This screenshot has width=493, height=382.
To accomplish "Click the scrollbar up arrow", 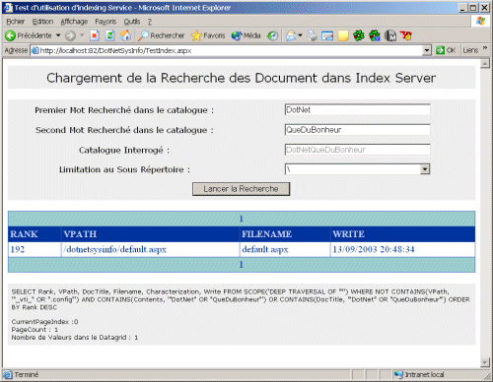I will tap(485, 63).
